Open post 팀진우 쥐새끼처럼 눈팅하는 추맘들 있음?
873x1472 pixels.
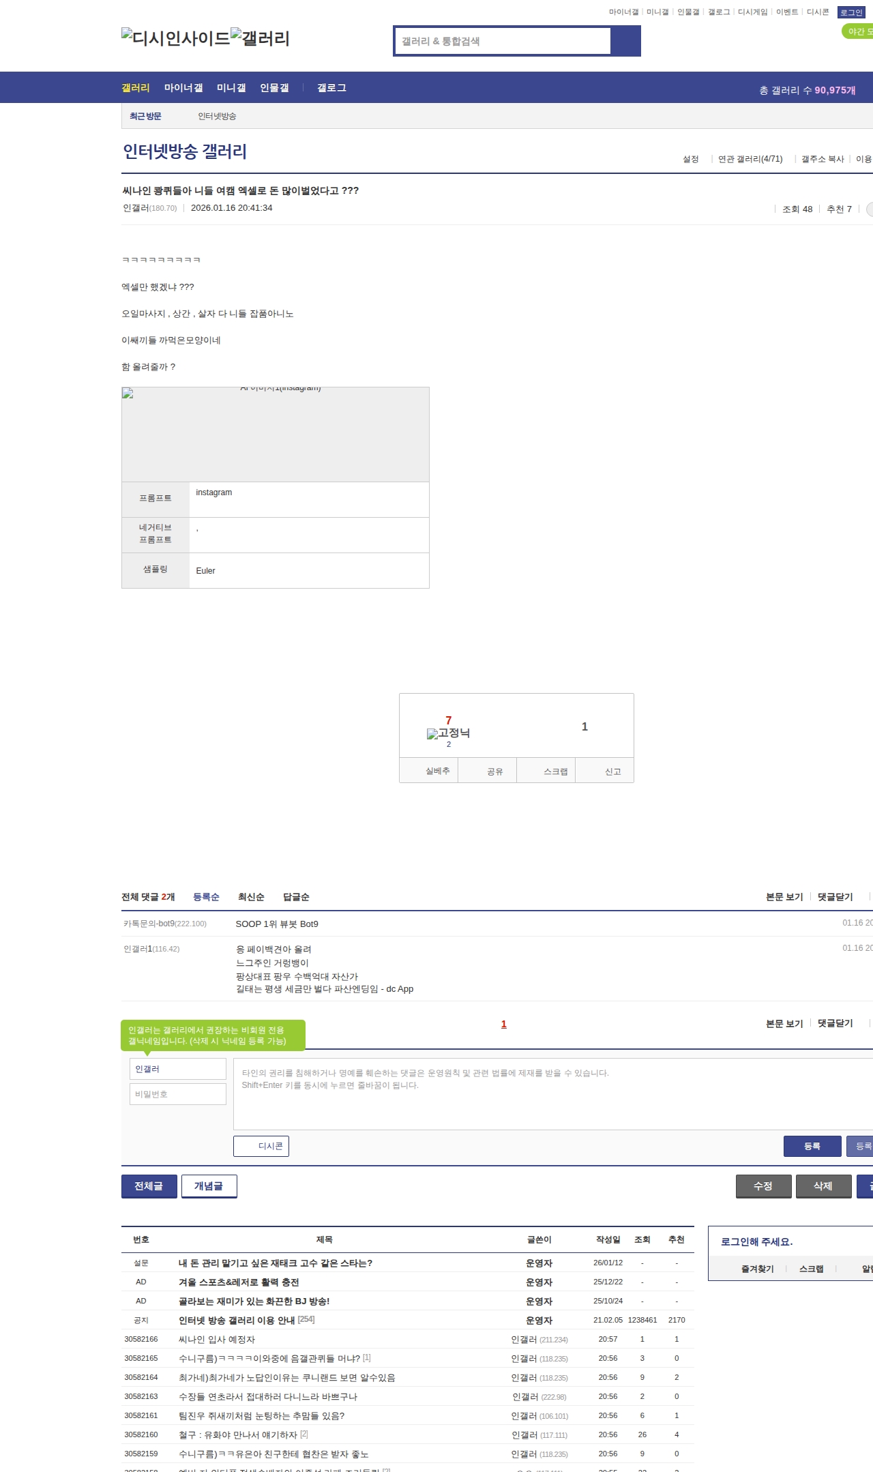(261, 1416)
